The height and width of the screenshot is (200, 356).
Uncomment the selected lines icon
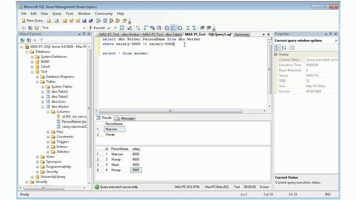click(x=194, y=28)
